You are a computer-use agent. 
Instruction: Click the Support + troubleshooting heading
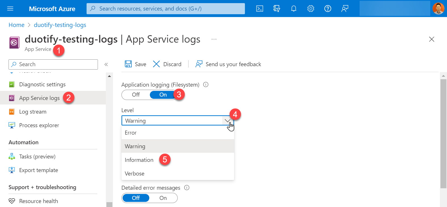(42, 187)
